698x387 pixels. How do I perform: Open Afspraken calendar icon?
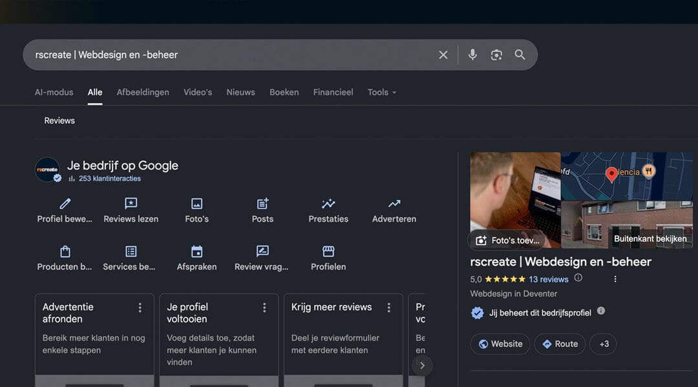click(x=196, y=252)
